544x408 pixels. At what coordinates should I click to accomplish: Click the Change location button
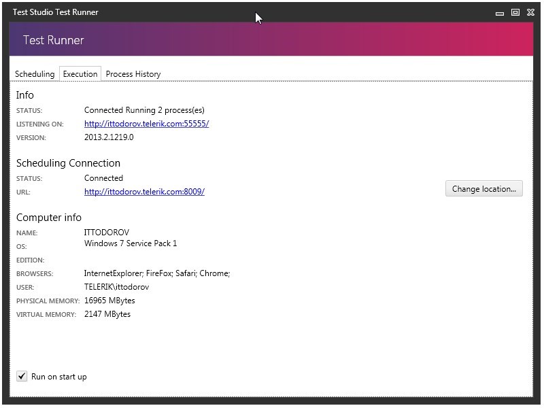(484, 189)
